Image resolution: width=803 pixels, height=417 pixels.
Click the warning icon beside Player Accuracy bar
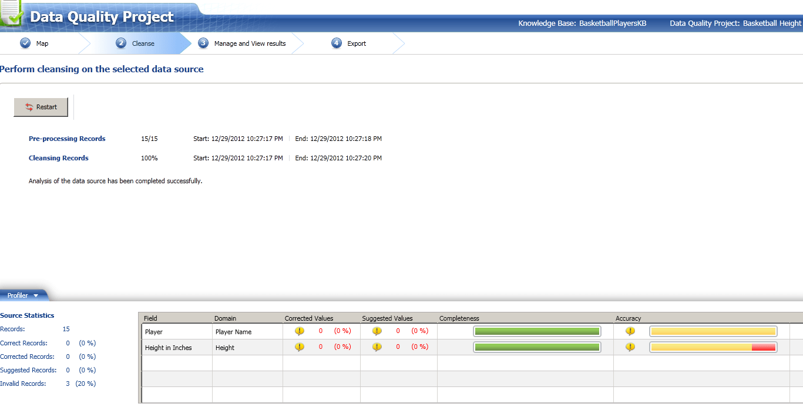pyautogui.click(x=630, y=331)
